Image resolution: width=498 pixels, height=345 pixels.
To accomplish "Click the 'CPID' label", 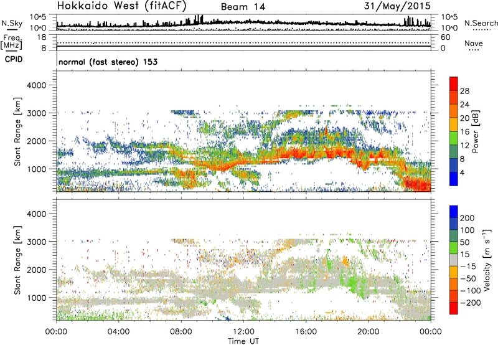I will click(x=14, y=59).
